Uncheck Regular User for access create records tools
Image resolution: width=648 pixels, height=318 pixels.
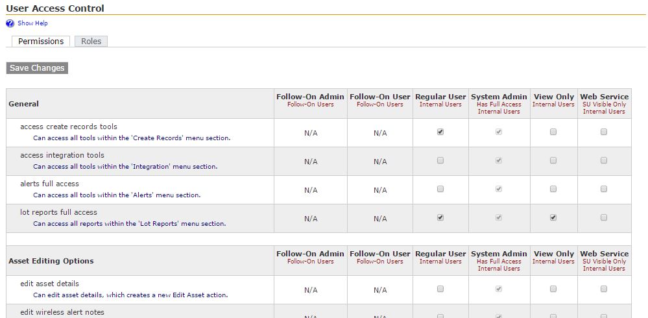440,132
